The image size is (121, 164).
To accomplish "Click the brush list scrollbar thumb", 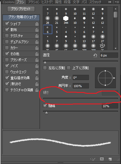I will click(116, 15).
